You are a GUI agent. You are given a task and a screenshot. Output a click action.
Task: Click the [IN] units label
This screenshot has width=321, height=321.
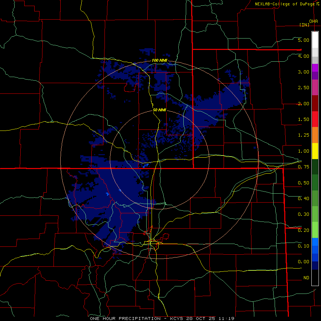(305, 25)
